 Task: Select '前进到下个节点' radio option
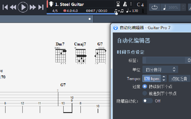145,93
